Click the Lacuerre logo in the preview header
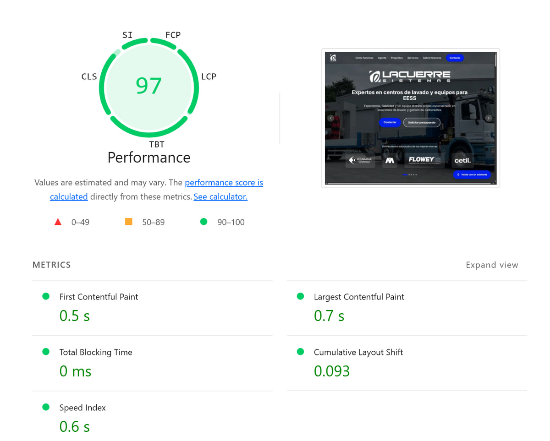 (x=333, y=58)
